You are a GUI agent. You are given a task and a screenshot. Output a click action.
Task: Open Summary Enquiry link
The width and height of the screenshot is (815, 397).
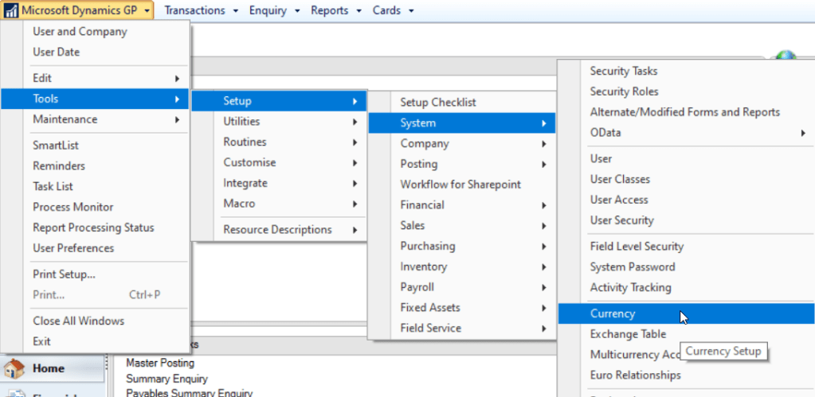(167, 379)
